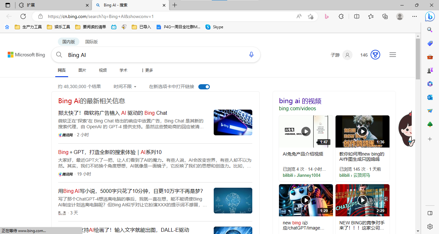Switch to the 图片 search tab
Image resolution: width=439 pixels, height=234 pixels.
(x=82, y=70)
